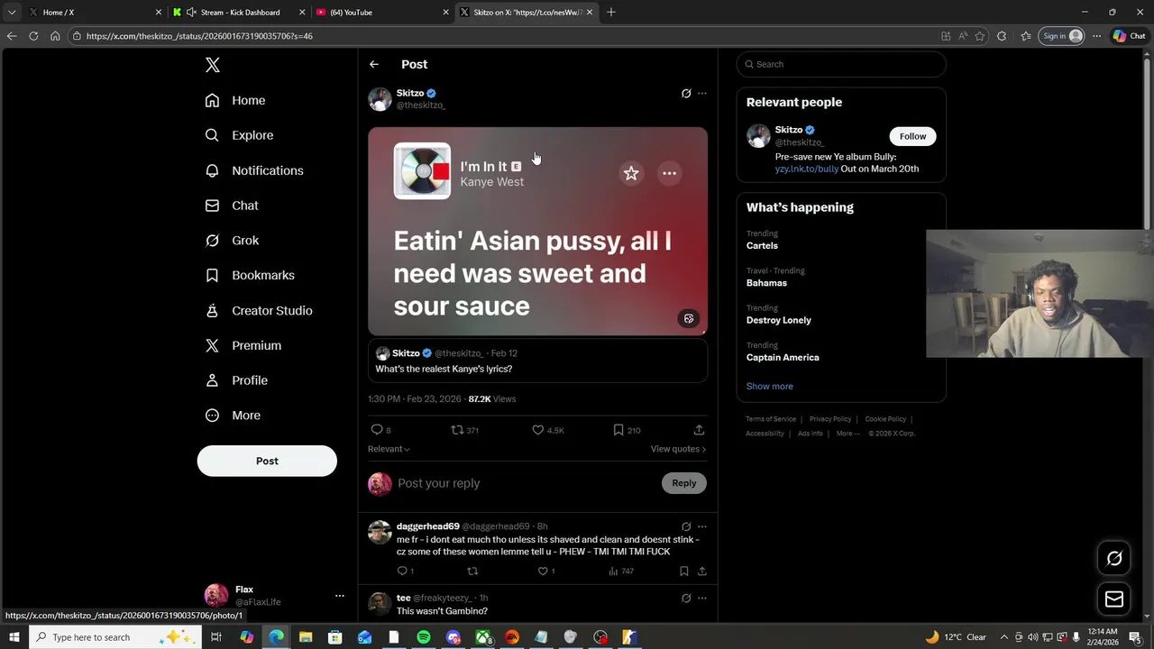This screenshot has width=1154, height=649.
Task: Open Home in X sidebar
Action: click(x=235, y=100)
